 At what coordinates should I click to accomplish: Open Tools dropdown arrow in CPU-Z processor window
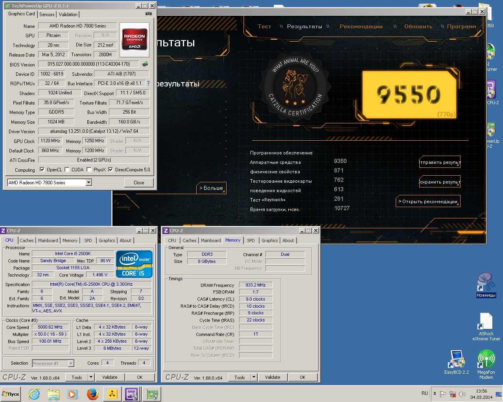pos(91,377)
